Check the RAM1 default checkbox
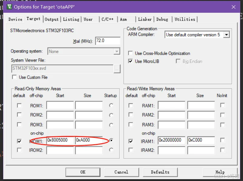 point(131,106)
